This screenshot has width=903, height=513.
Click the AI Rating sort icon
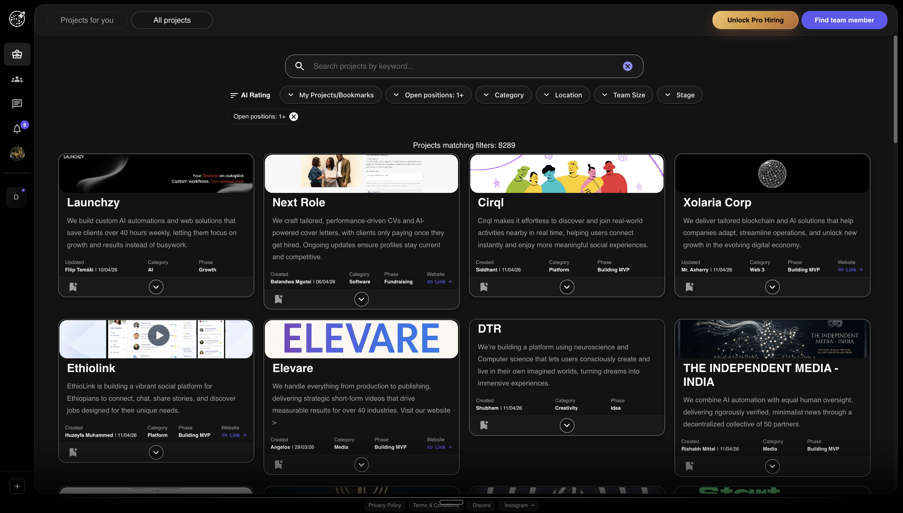[x=234, y=95]
